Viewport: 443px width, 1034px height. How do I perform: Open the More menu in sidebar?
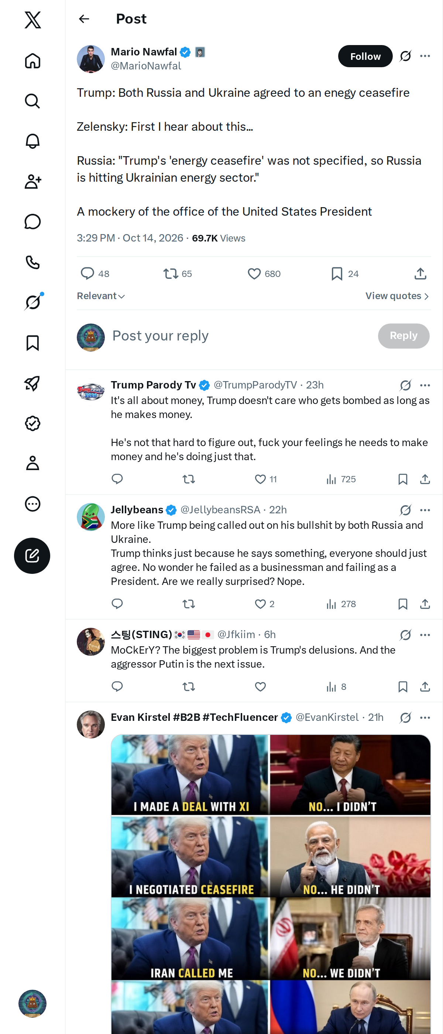click(x=32, y=504)
